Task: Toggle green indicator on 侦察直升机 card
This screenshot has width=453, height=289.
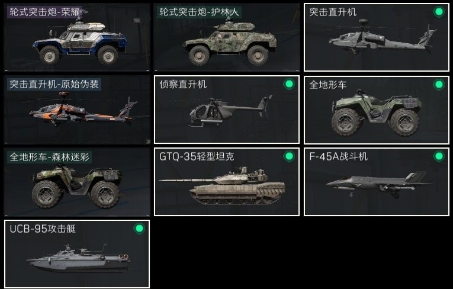Action: point(289,84)
